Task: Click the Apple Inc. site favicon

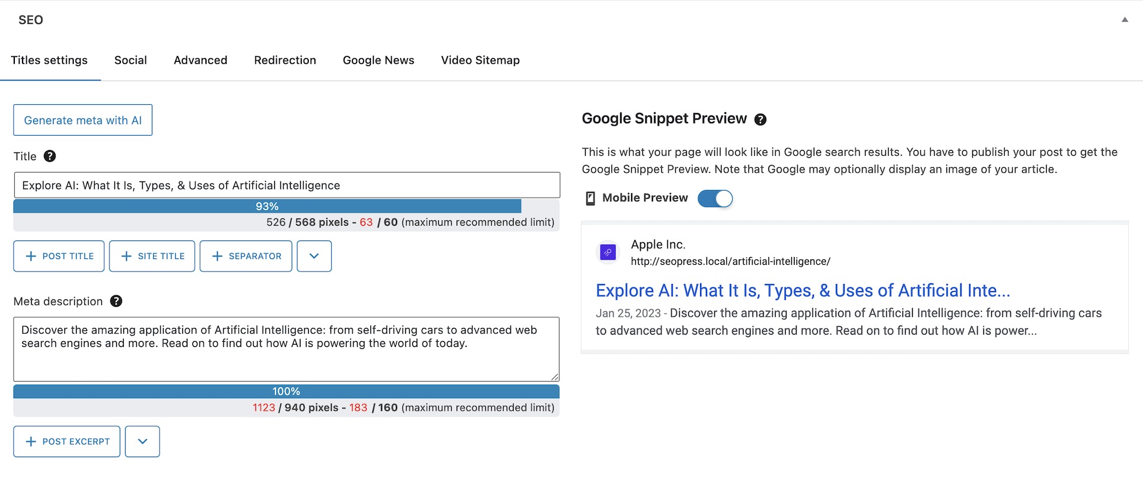Action: [608, 252]
